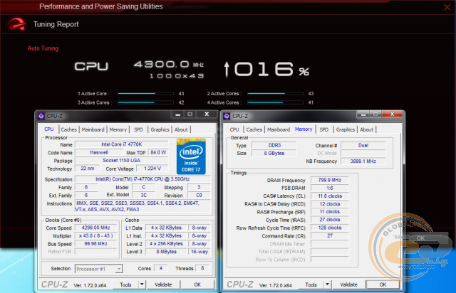Click OK button in left CPU-Z

pyautogui.click(x=197, y=284)
